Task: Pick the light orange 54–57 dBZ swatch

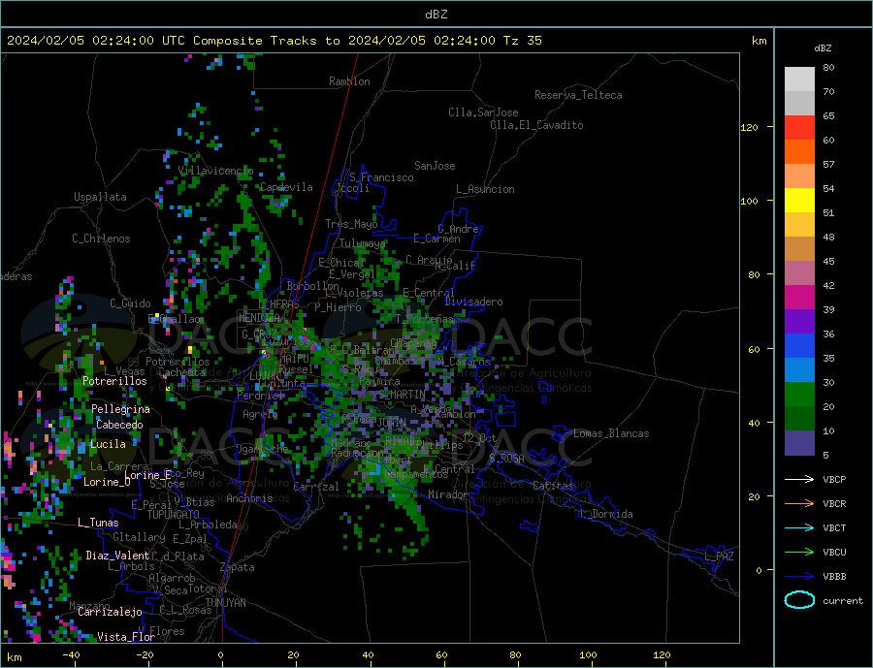Action: [799, 175]
